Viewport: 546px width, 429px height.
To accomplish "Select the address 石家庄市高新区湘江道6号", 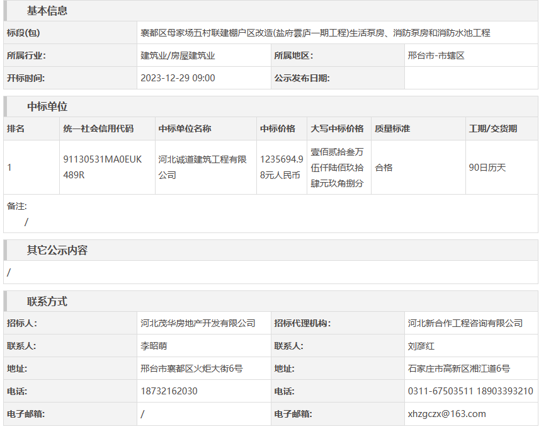I will [x=459, y=369].
